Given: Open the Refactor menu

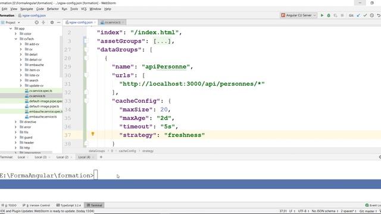Looking at the screenshot, I should [x=53, y=9].
